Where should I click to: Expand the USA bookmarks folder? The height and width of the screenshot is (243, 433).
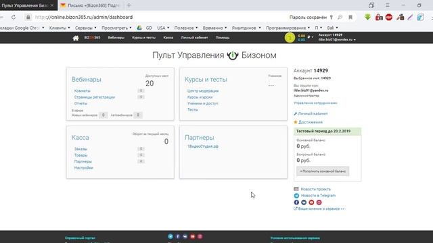(x=163, y=28)
